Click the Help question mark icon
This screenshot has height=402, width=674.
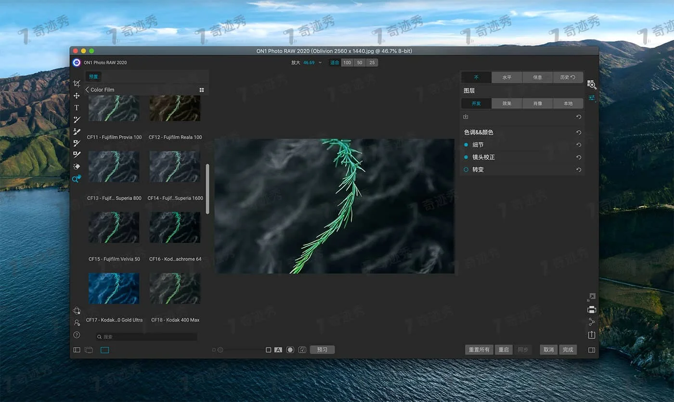(x=77, y=335)
